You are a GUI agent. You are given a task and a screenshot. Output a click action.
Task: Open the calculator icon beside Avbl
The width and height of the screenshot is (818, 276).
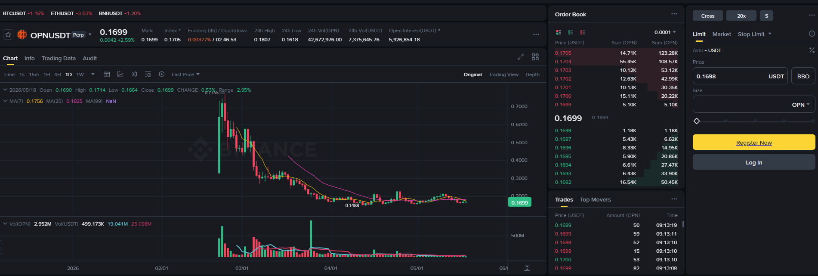pos(812,50)
